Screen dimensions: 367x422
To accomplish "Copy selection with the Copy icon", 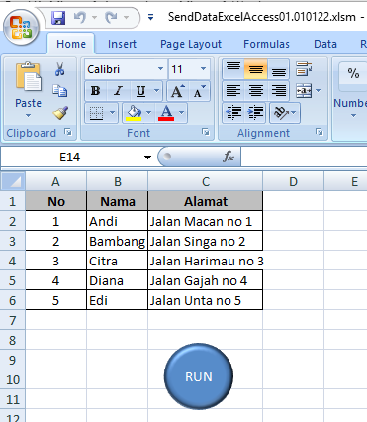I will coord(60,91).
